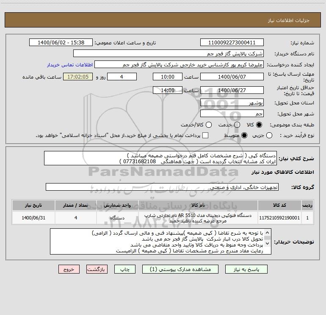This screenshot has width=326, height=315.
Task: Click the کد کالا column header
Action: [x=279, y=205]
